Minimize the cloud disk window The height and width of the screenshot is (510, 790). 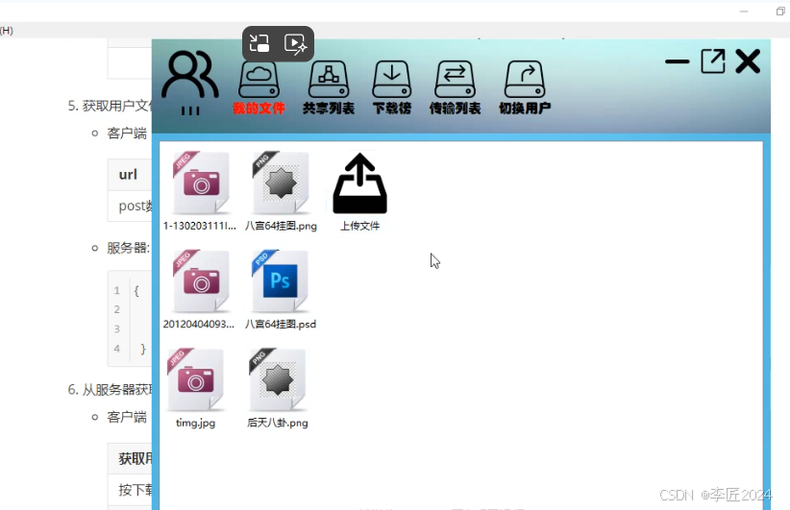pyautogui.click(x=678, y=61)
